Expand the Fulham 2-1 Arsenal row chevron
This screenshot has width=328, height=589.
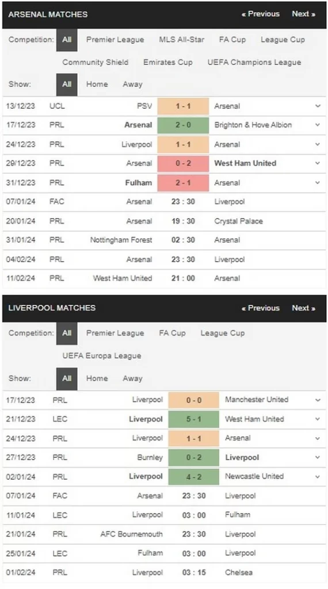click(x=318, y=183)
